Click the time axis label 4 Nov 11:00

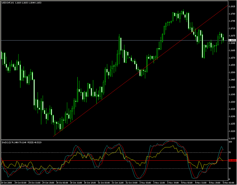201,183
